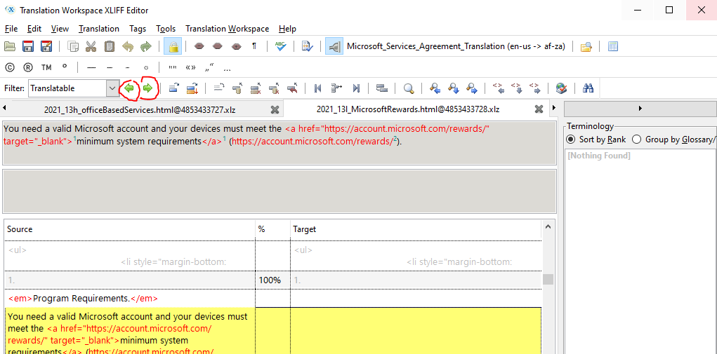Click the magnifying glass search icon
The height and width of the screenshot is (354, 717).
coord(409,88)
